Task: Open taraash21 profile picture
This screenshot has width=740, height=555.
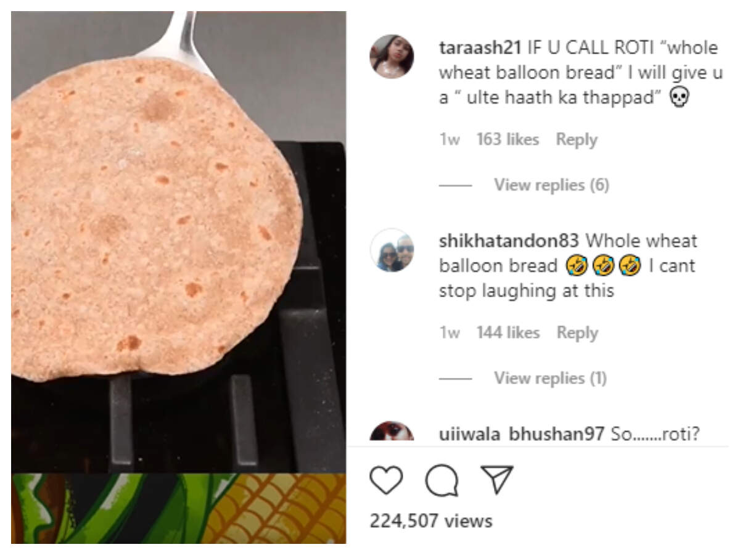Action: pos(392,57)
